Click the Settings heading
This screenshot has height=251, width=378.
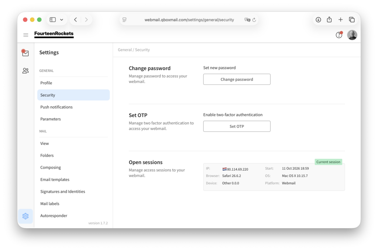click(x=49, y=52)
